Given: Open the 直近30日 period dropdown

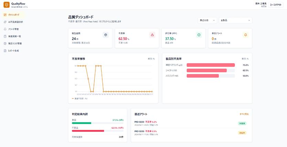Looking at the screenshot, I should point(208,20).
